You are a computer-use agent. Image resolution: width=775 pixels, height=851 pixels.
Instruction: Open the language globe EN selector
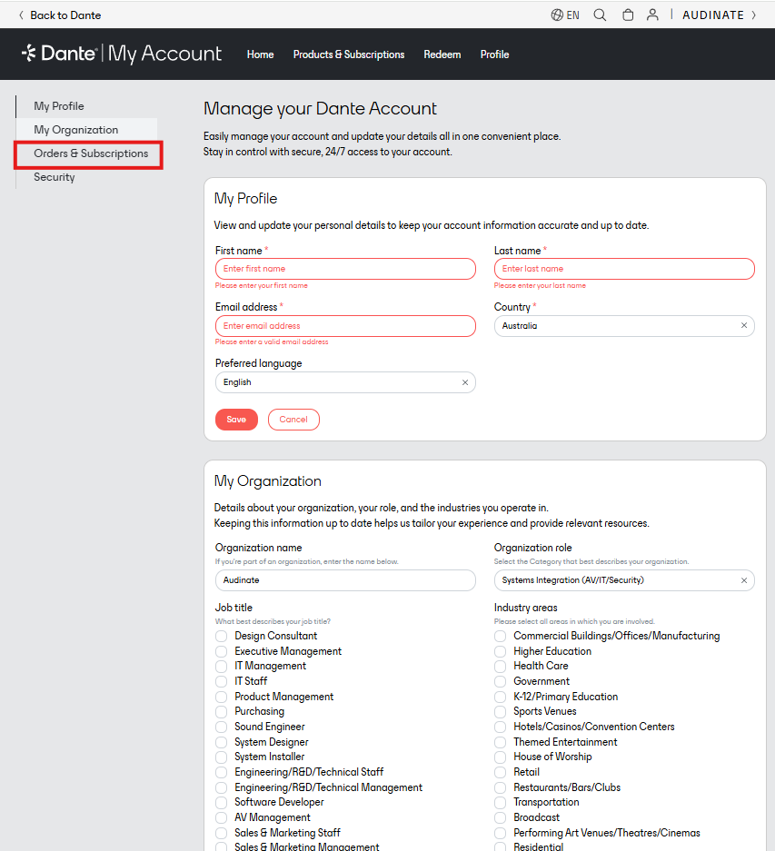coord(565,15)
